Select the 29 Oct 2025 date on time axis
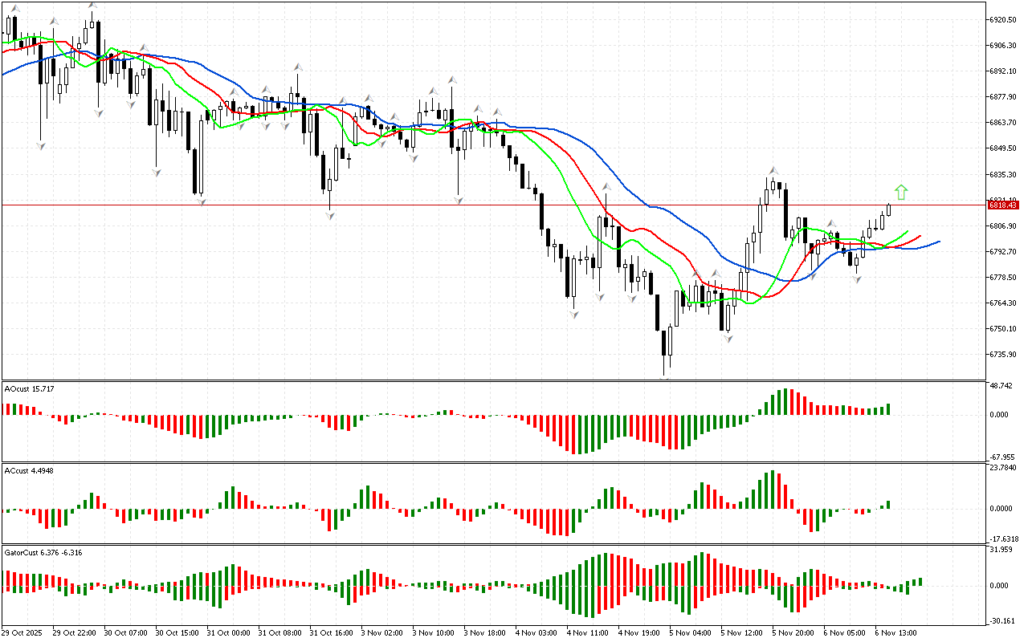 coord(22,632)
